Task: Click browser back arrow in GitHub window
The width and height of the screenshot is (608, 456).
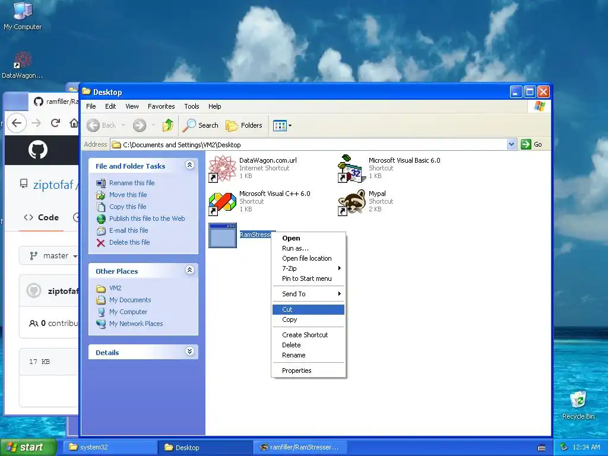Action: [17, 123]
